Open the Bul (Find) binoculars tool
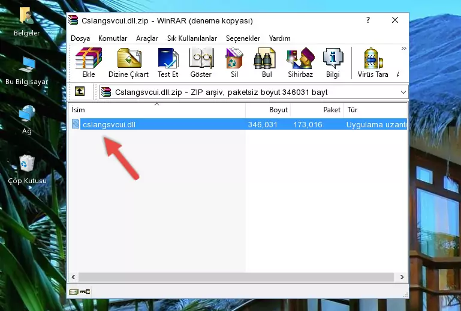 point(267,62)
